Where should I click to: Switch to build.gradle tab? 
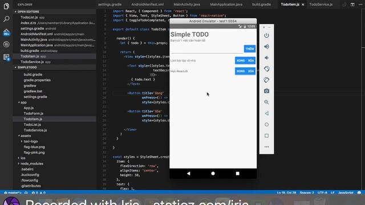(x=261, y=5)
